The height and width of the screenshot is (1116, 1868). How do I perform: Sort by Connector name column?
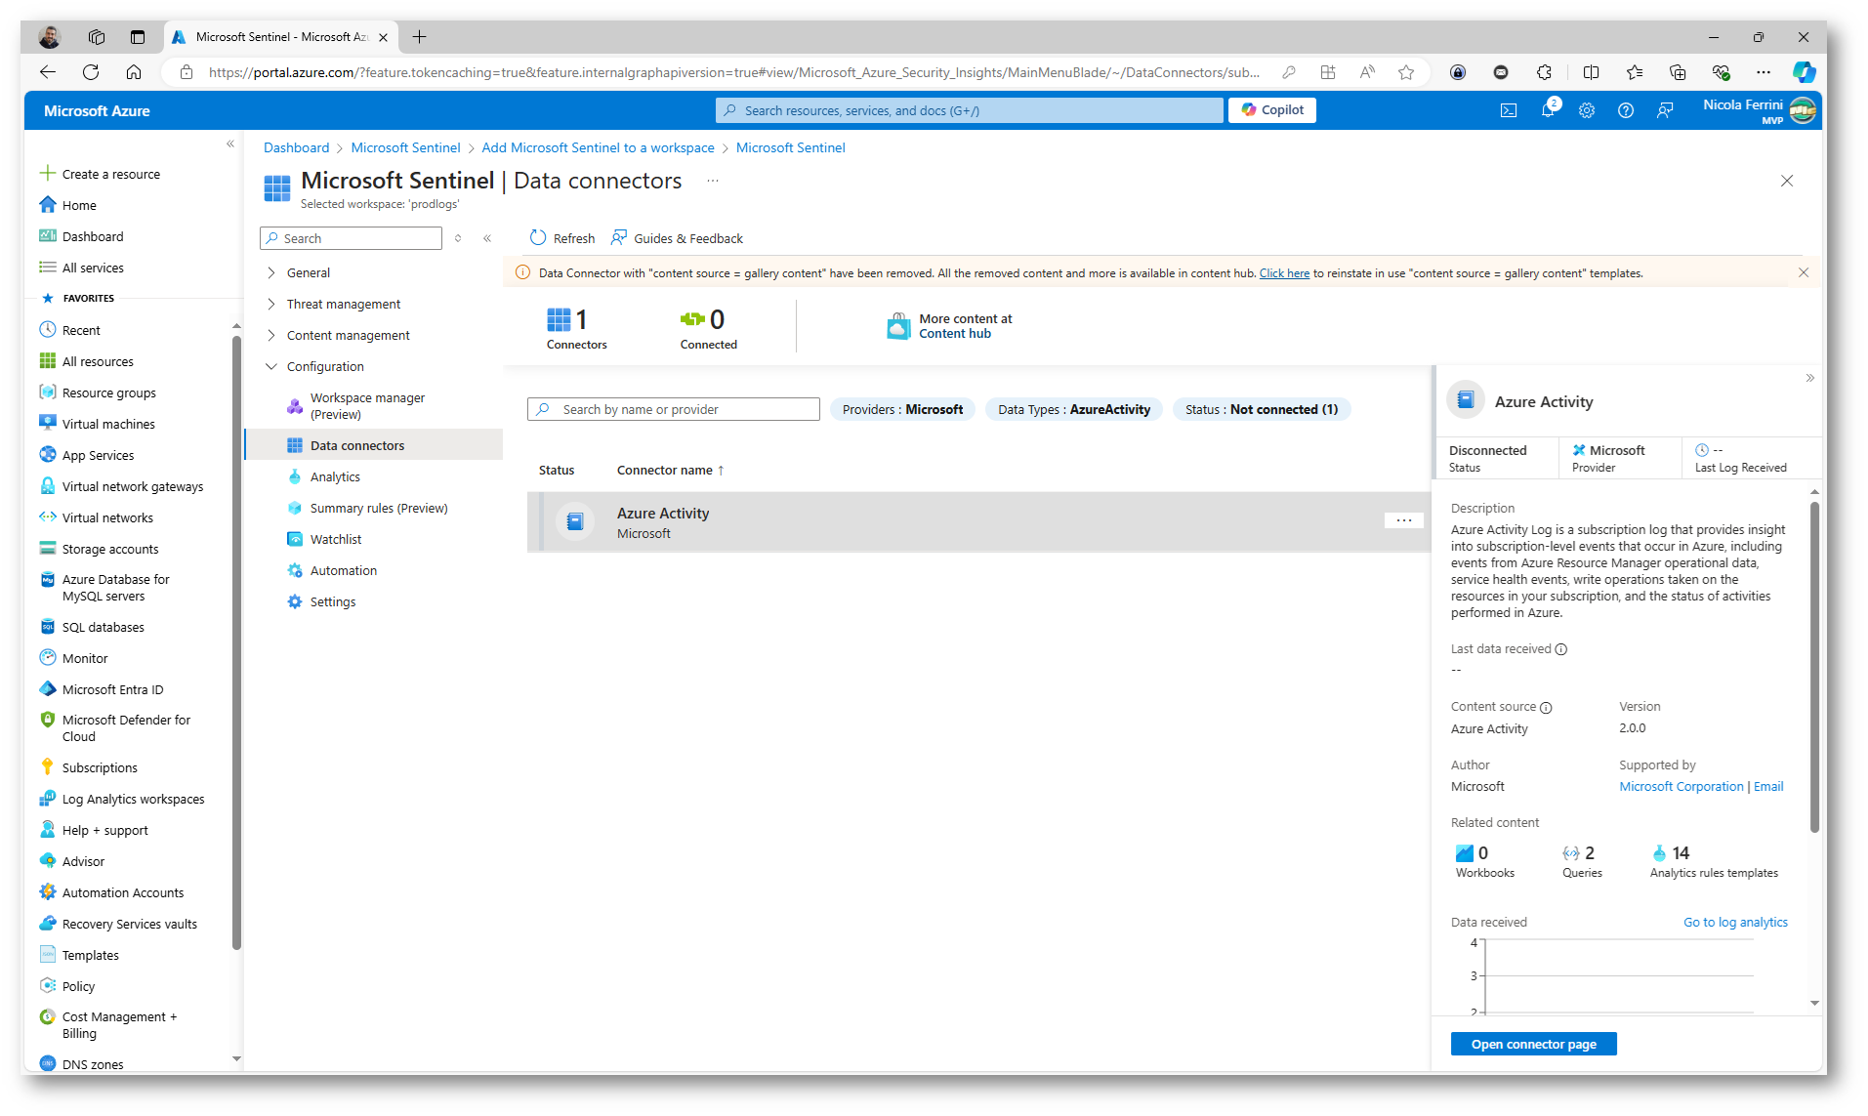(670, 470)
